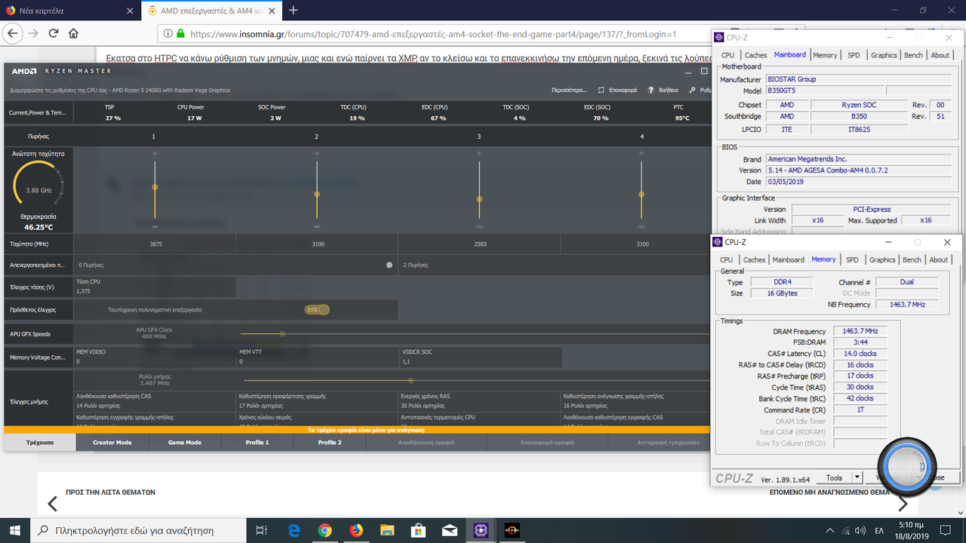Viewport: 966px width, 543px height.
Task: Switch to Game Mode profile
Action: 185,443
